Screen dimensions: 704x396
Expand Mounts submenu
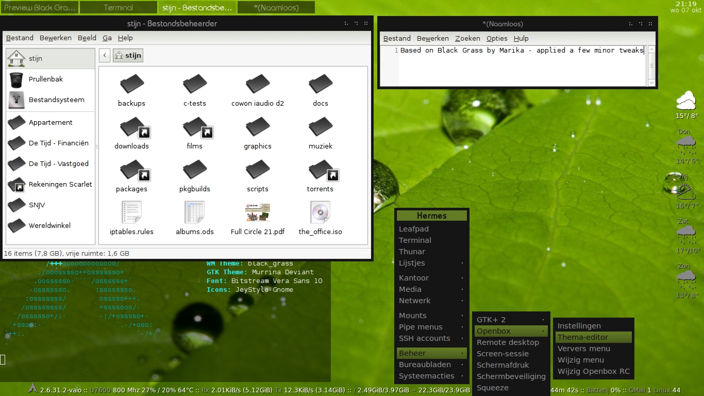click(x=432, y=316)
